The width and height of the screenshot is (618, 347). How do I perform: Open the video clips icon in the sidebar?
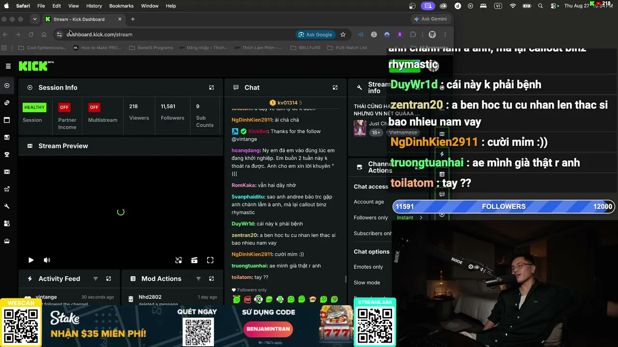tap(7, 172)
